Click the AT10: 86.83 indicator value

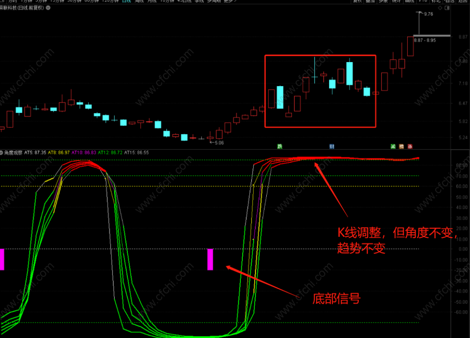pos(84,153)
